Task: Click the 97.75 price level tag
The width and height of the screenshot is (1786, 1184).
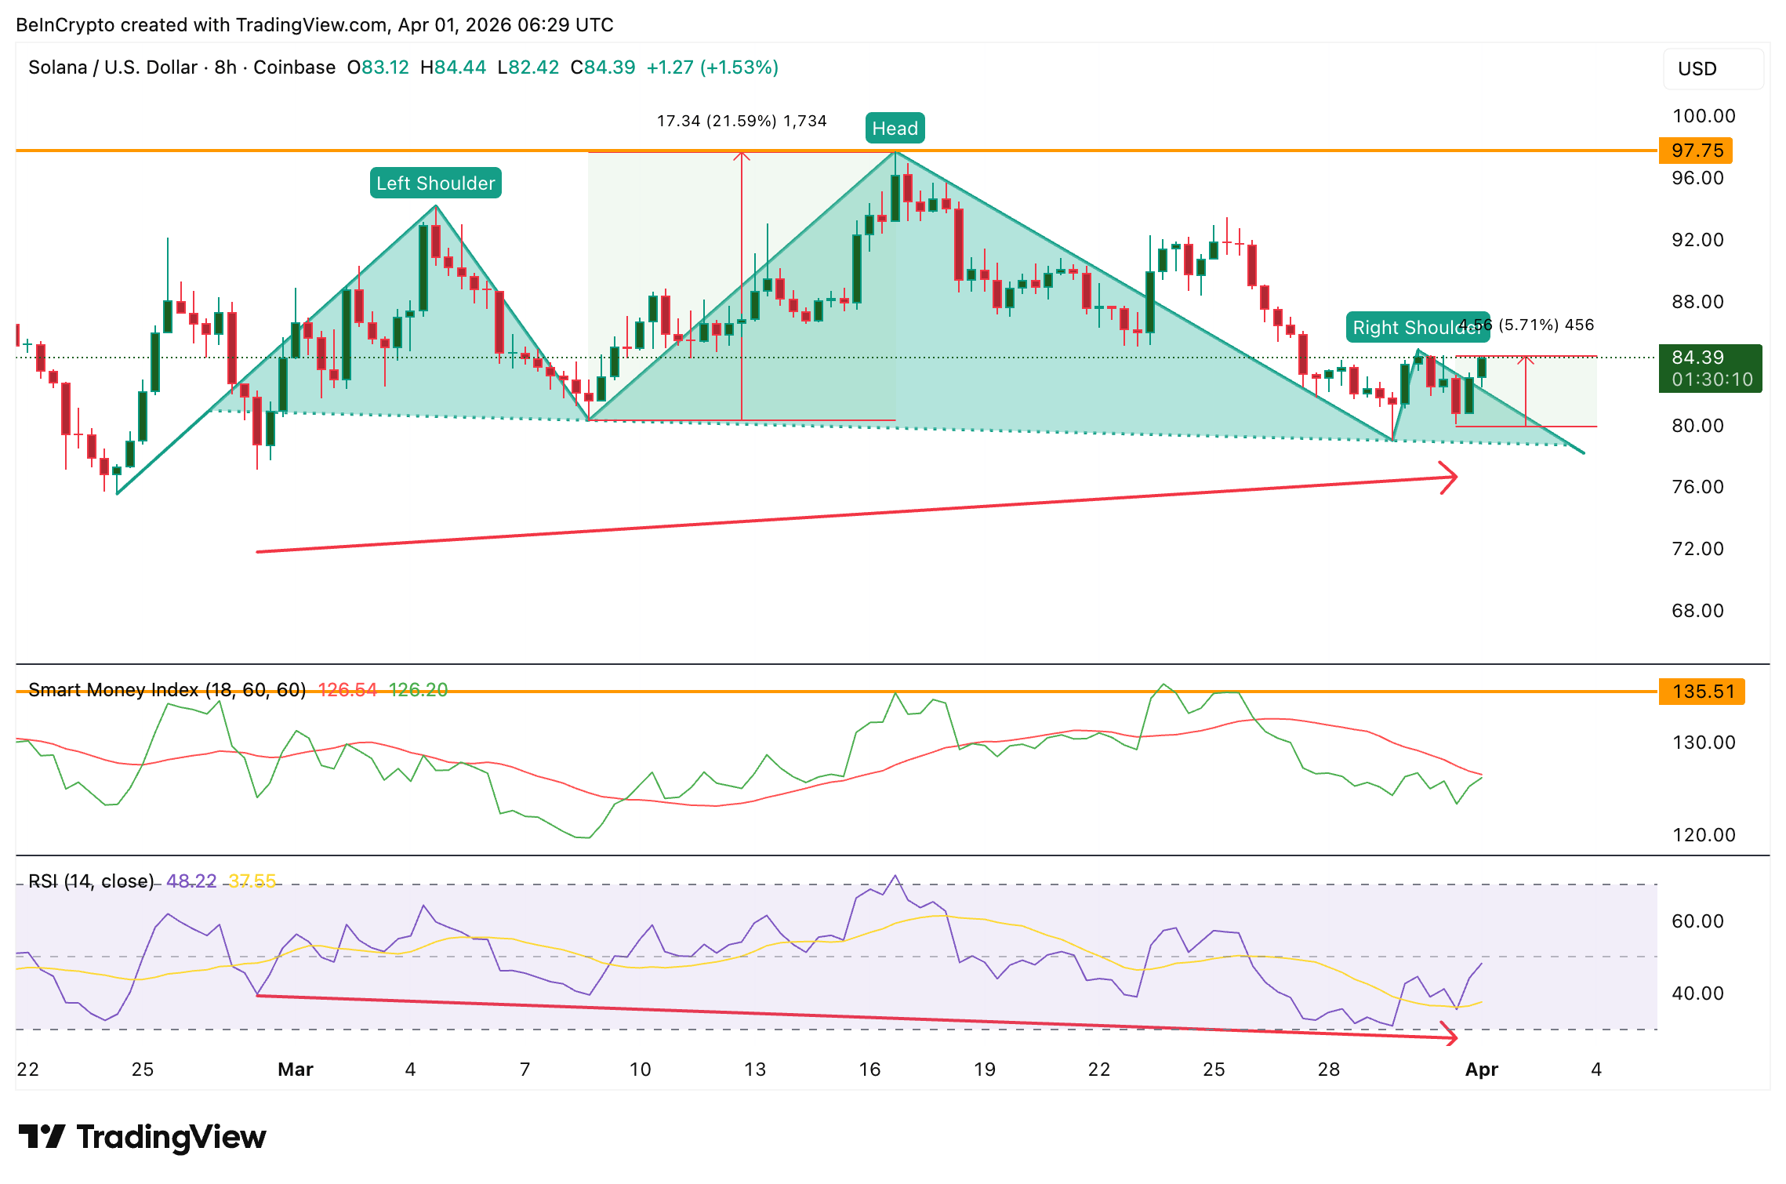Action: point(1695,151)
